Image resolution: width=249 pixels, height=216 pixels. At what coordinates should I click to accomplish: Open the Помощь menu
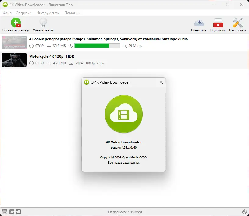coord(72,13)
